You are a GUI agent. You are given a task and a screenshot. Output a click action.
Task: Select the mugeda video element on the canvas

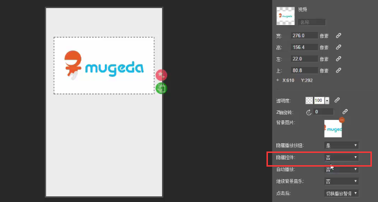tap(104, 66)
